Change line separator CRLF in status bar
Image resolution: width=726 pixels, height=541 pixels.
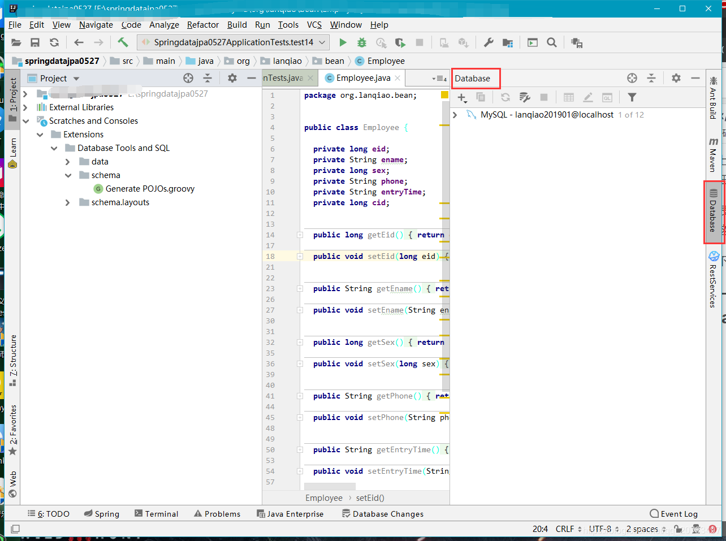click(x=569, y=529)
